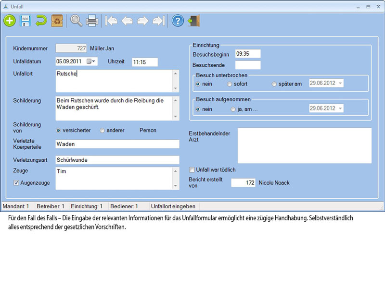
Task: Select the 'anderer' Person radio button
Action: tap(102, 130)
